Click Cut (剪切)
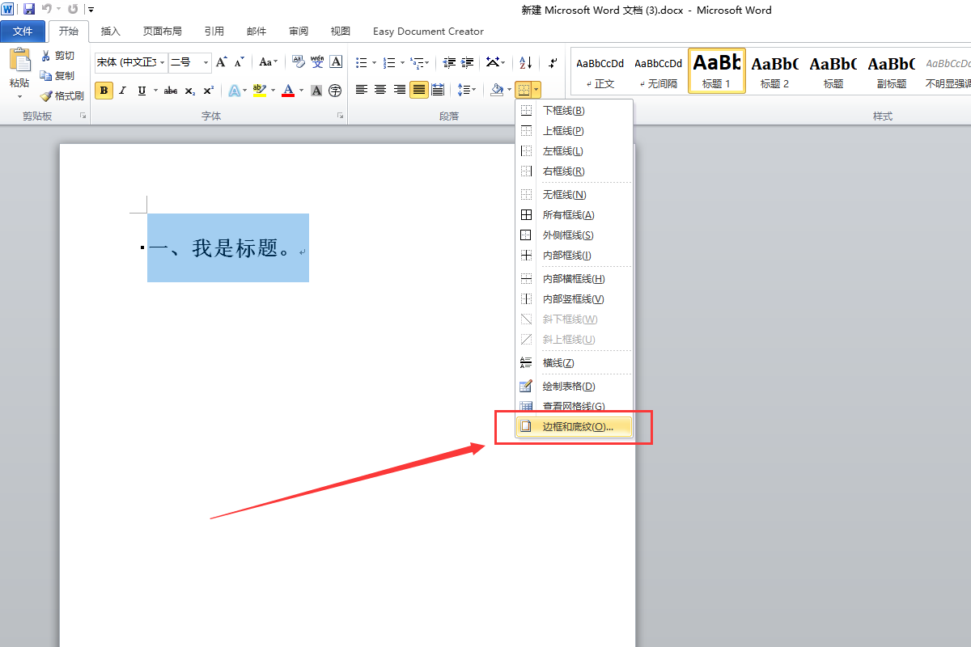 (58, 56)
